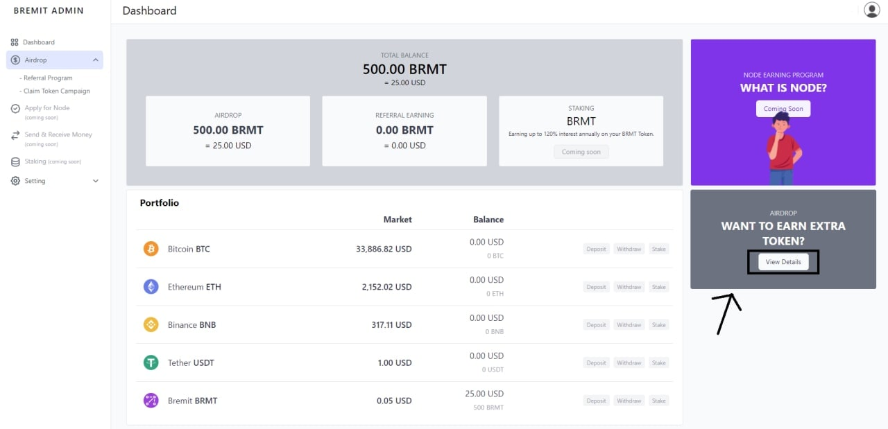This screenshot has width=888, height=429.
Task: Click Coming soon button in Staking card
Action: [x=581, y=152]
